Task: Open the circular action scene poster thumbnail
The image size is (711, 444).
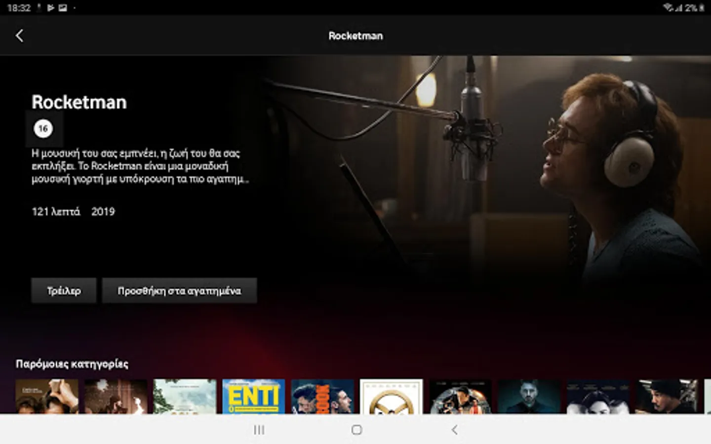Action: coord(460,396)
